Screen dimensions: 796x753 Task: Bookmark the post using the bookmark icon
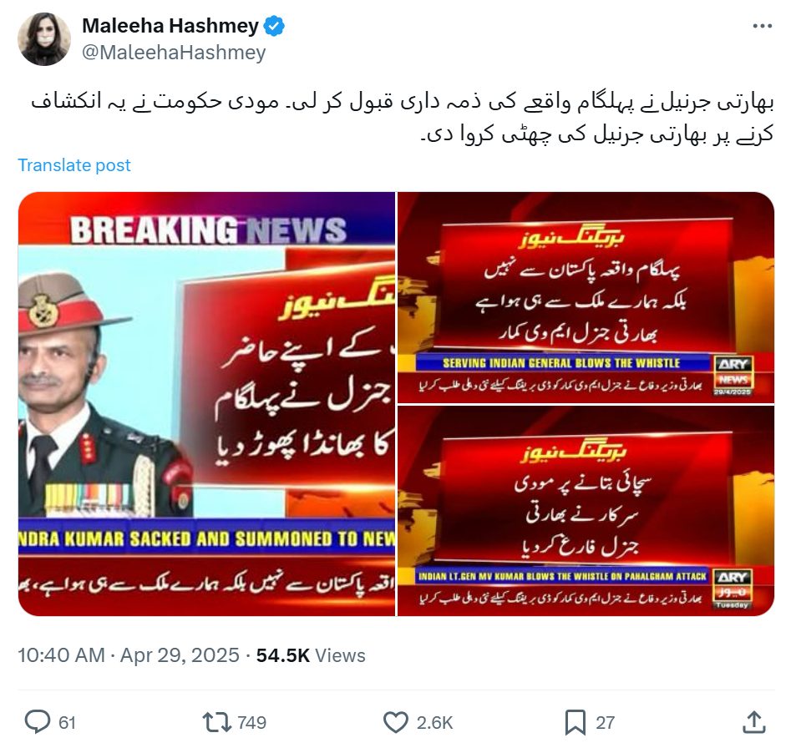575,722
